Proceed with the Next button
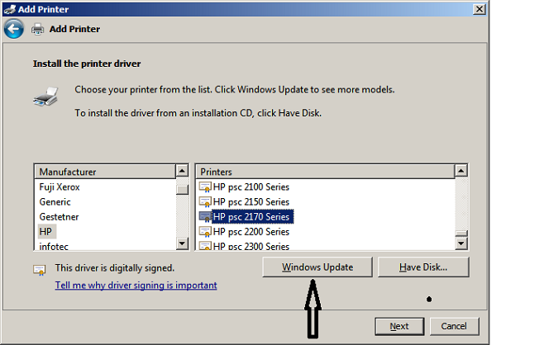Screen dimensions: 544x345 pyautogui.click(x=399, y=326)
